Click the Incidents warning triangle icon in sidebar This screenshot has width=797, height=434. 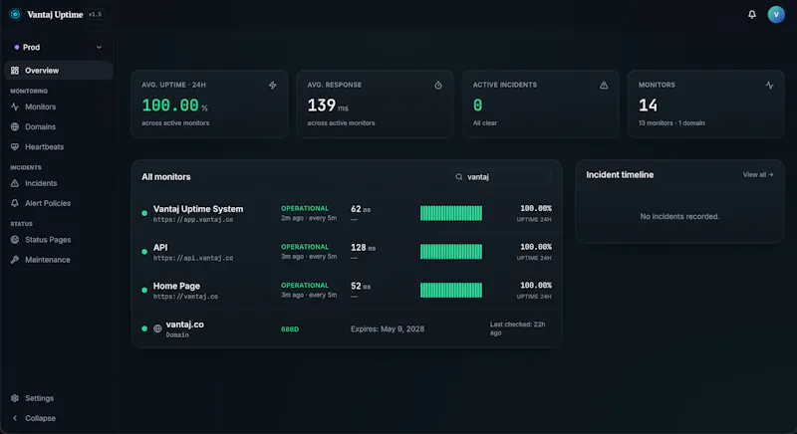[x=15, y=183]
